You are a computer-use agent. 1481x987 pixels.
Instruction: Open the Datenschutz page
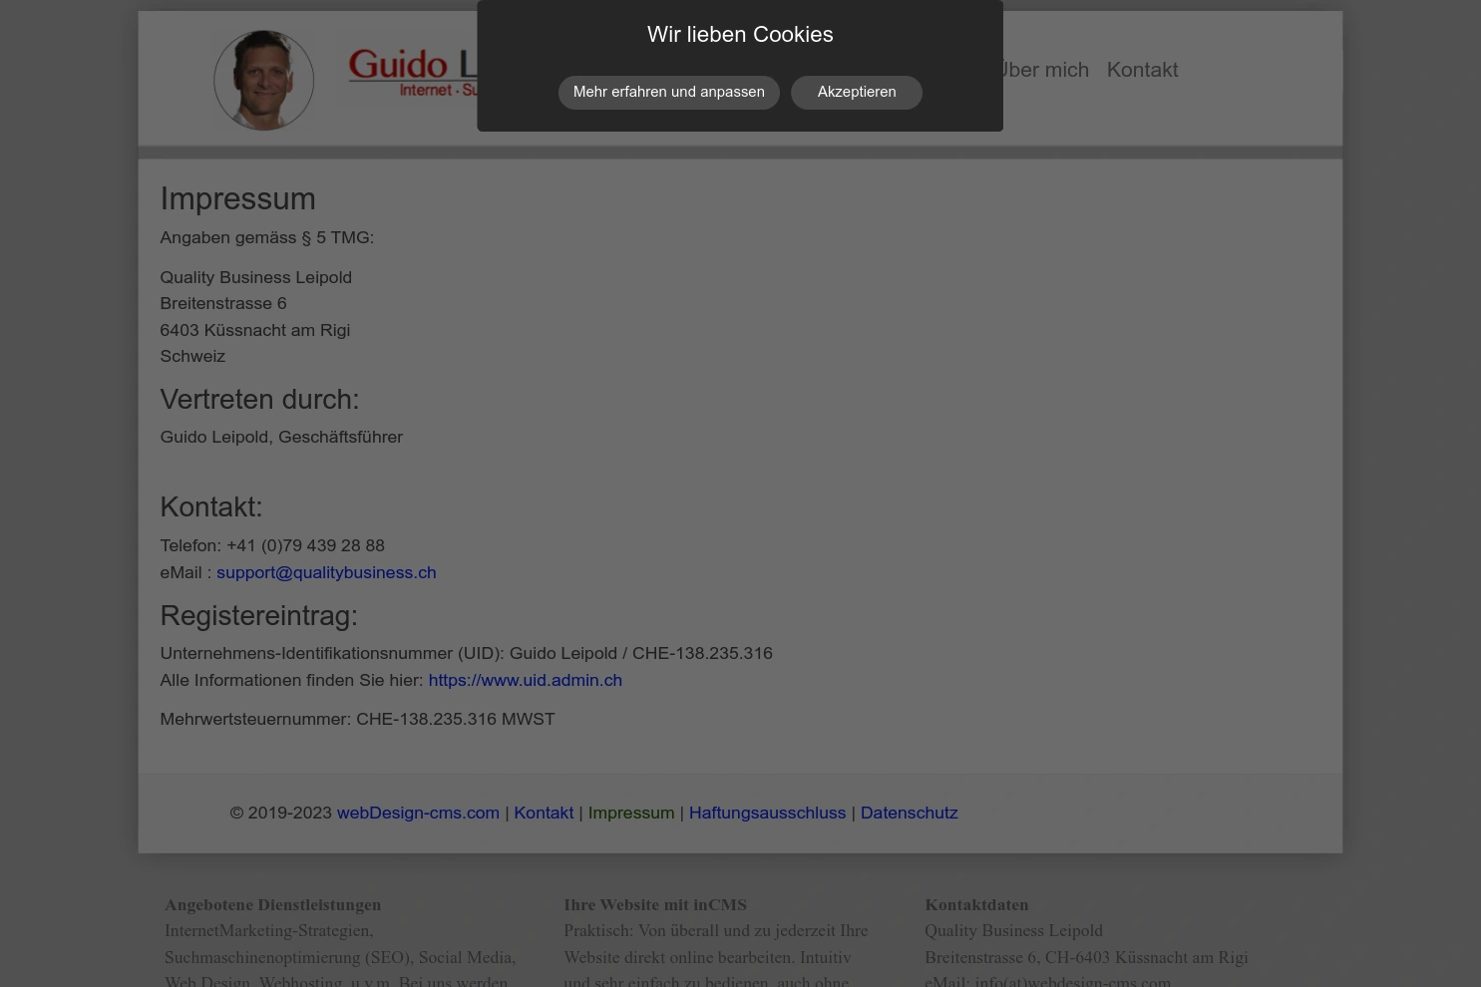click(x=909, y=813)
